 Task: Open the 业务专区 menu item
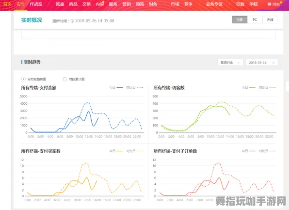214,4
